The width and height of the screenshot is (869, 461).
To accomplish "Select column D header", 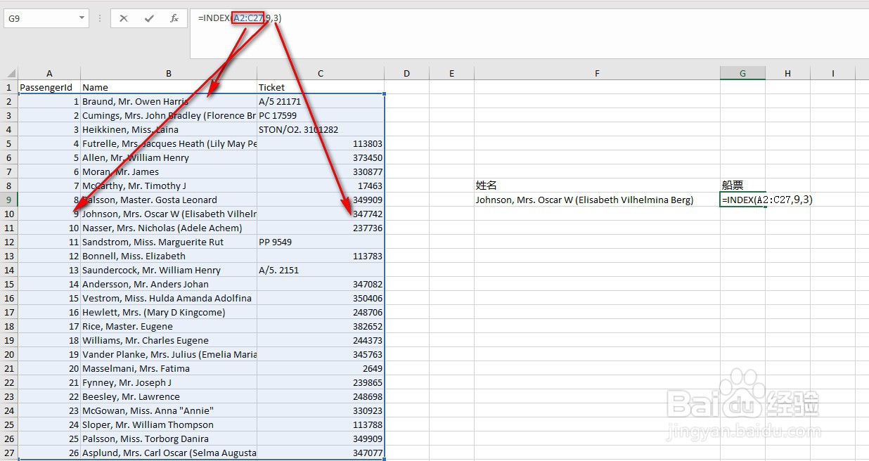I will (407, 73).
